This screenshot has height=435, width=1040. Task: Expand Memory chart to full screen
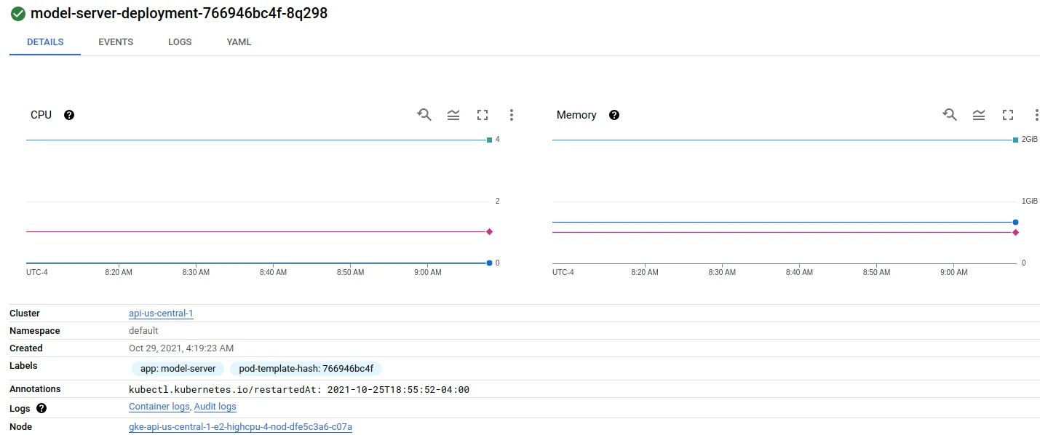tap(1008, 115)
